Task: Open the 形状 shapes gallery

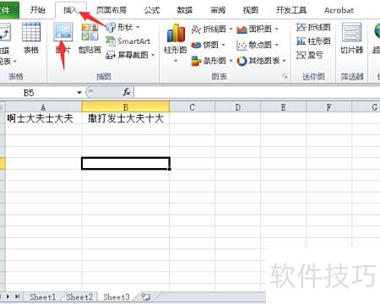Action: click(x=122, y=27)
